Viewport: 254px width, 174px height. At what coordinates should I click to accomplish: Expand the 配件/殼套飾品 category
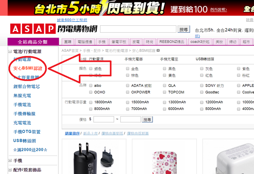point(10,170)
